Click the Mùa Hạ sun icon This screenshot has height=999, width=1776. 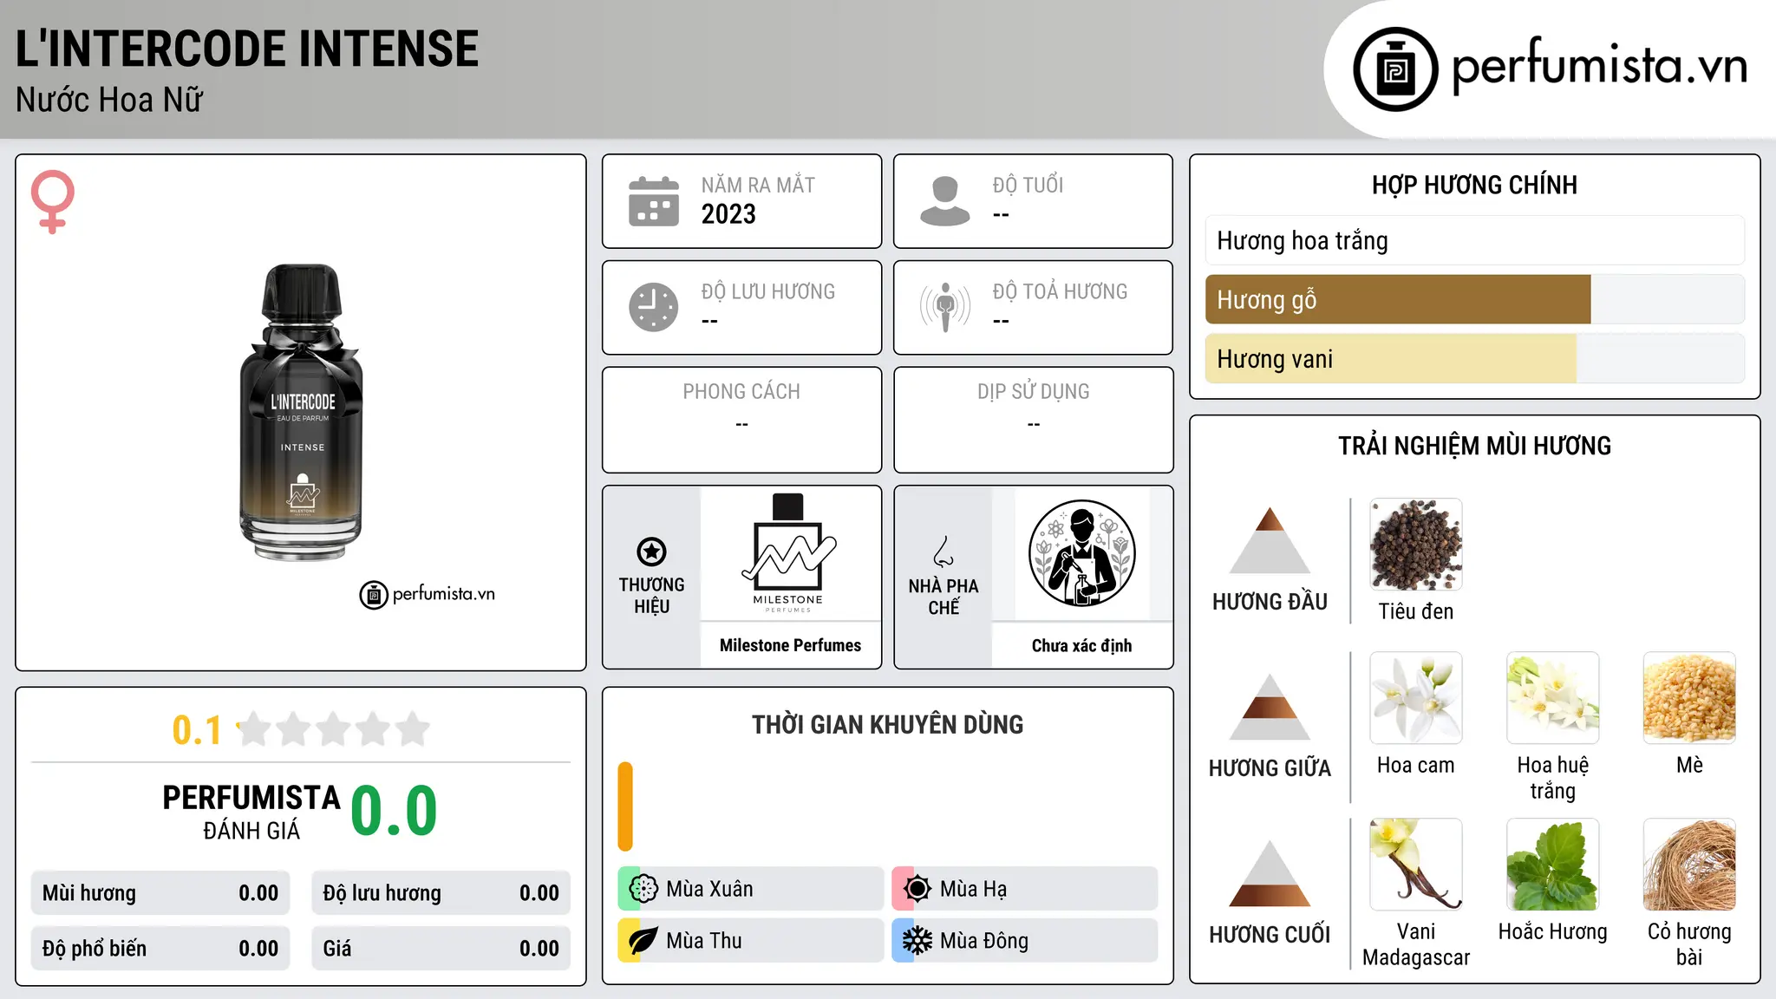917,889
